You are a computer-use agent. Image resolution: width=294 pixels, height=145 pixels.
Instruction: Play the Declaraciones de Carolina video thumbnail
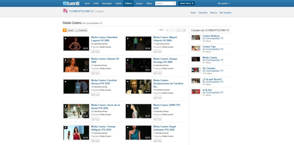[138, 87]
